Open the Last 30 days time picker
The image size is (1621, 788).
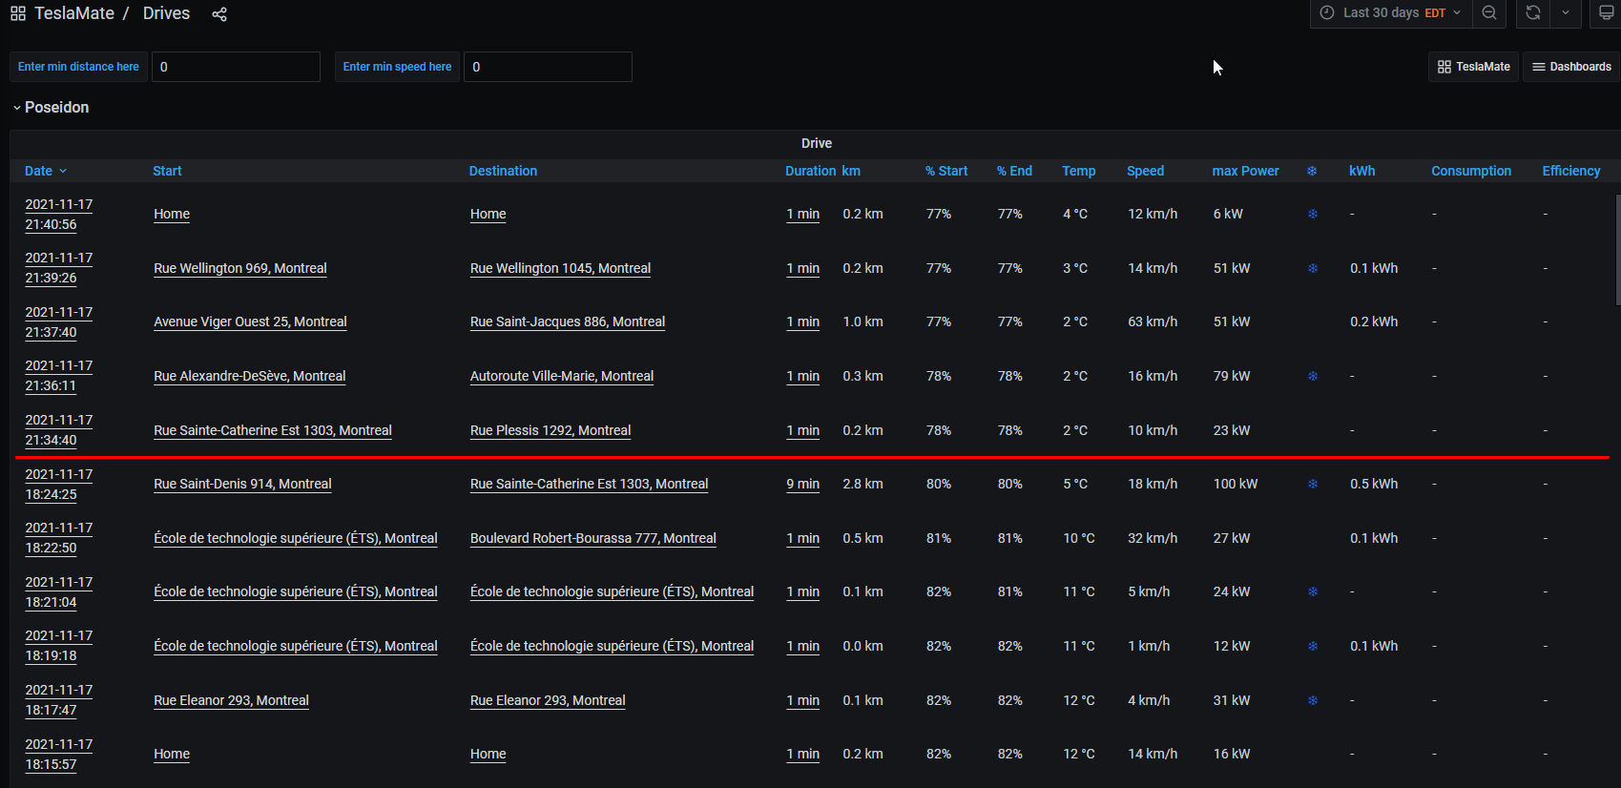(1391, 13)
